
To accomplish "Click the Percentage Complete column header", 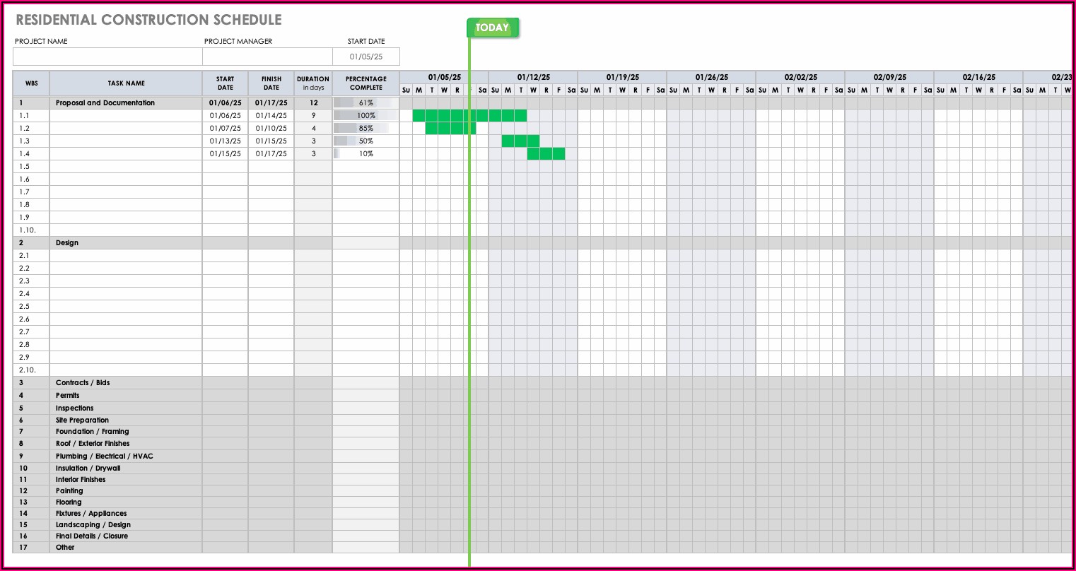I will (366, 83).
